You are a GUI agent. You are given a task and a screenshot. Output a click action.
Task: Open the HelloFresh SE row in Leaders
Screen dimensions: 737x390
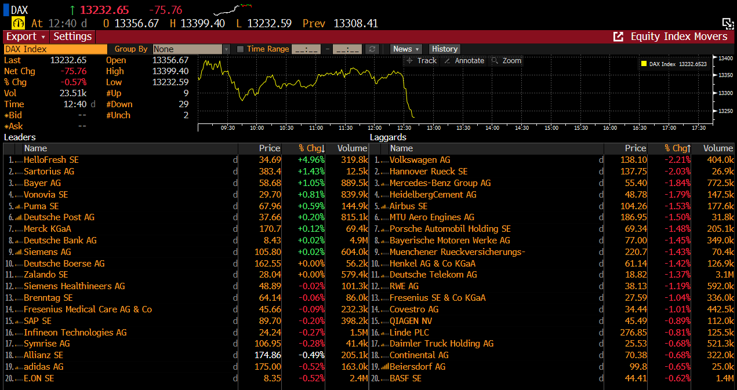[x=51, y=160]
